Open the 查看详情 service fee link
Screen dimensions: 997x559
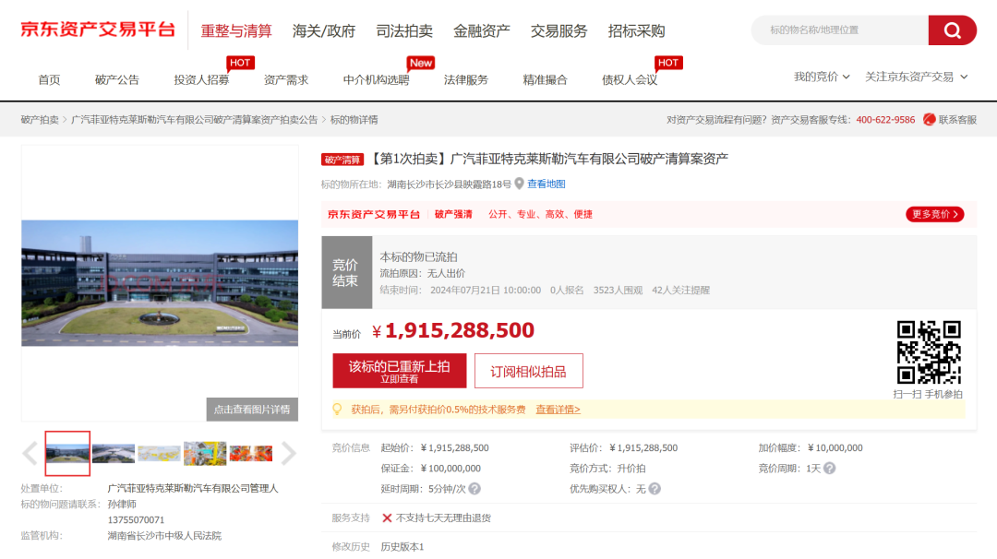[x=558, y=410]
